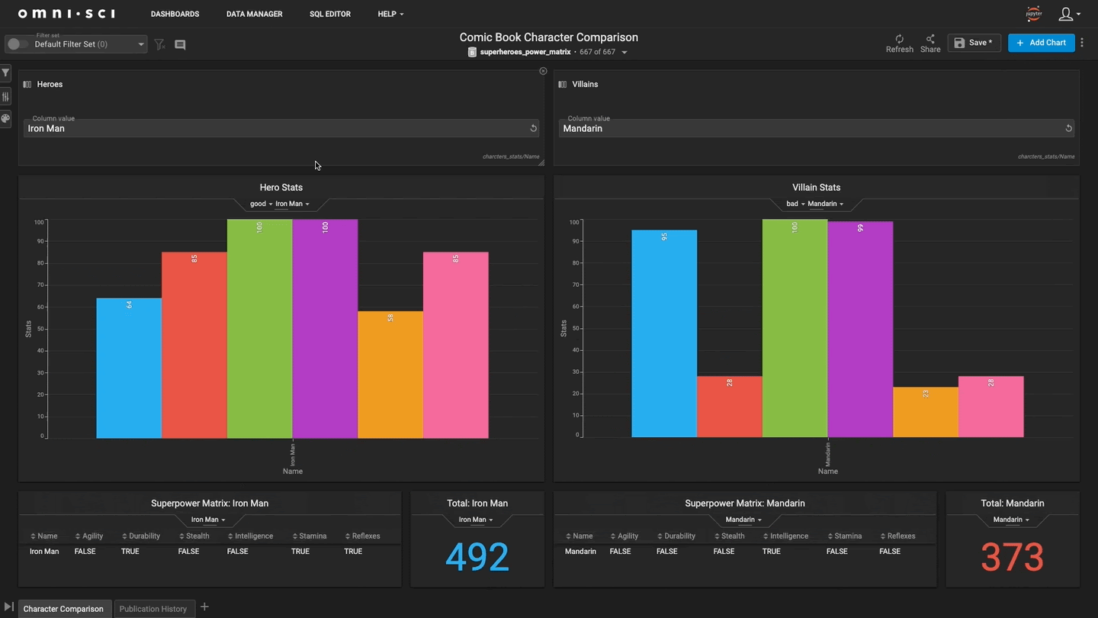Reset the Iron Man column value
This screenshot has width=1098, height=618.
pyautogui.click(x=533, y=128)
